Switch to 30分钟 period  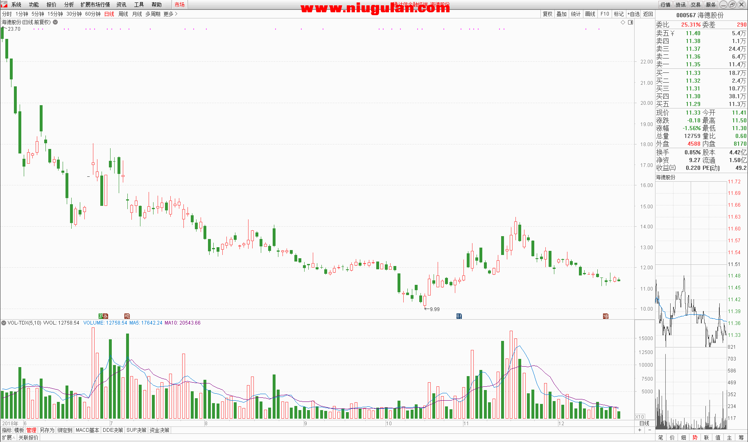74,14
